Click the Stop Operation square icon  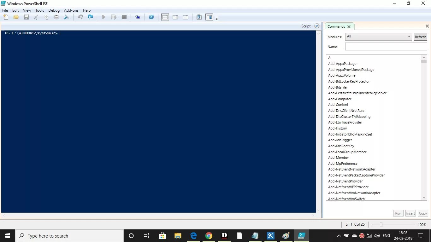click(124, 17)
